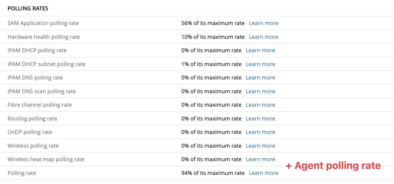Select the POLLING RATES section header

[28, 8]
